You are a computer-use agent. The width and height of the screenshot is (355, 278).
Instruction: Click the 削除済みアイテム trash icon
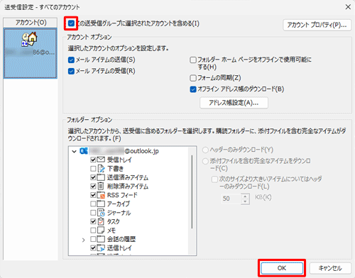coord(101,186)
